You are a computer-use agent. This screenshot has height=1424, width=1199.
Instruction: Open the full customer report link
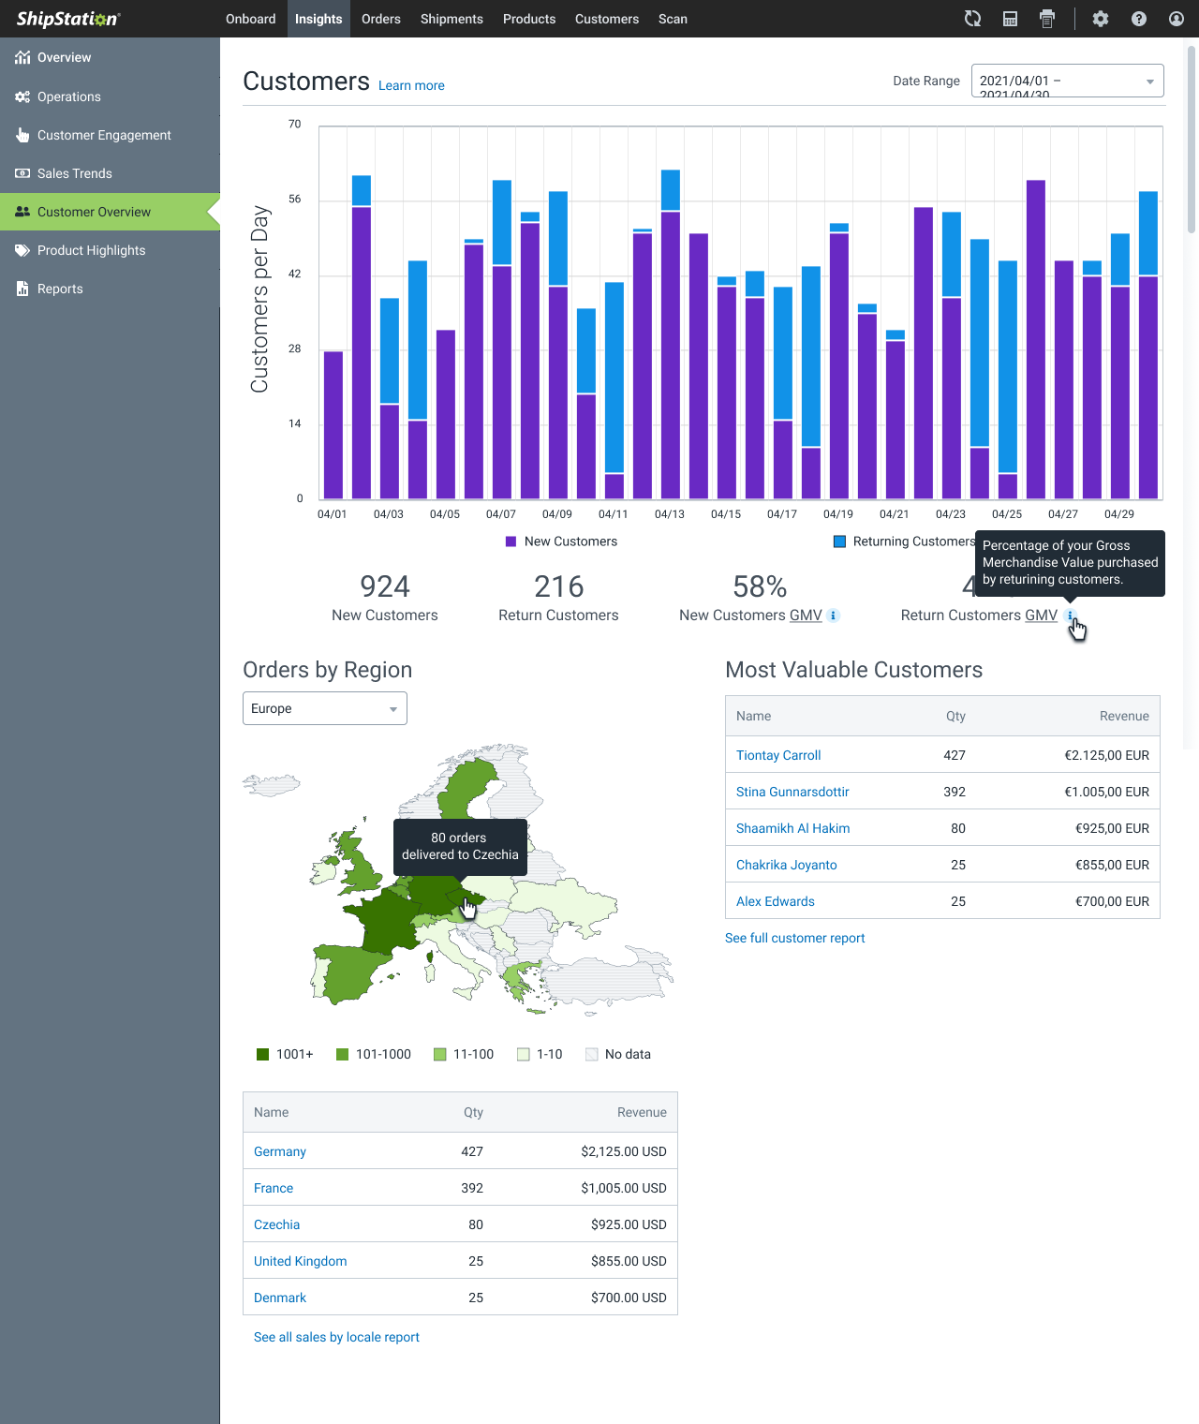tap(794, 938)
